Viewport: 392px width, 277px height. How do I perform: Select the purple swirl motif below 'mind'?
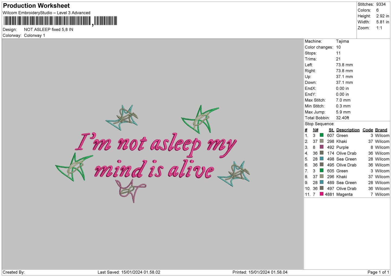(131, 191)
